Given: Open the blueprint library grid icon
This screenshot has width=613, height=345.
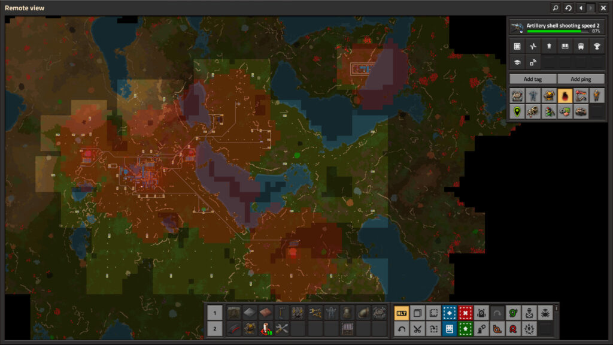Looking at the screenshot, I should [517, 47].
